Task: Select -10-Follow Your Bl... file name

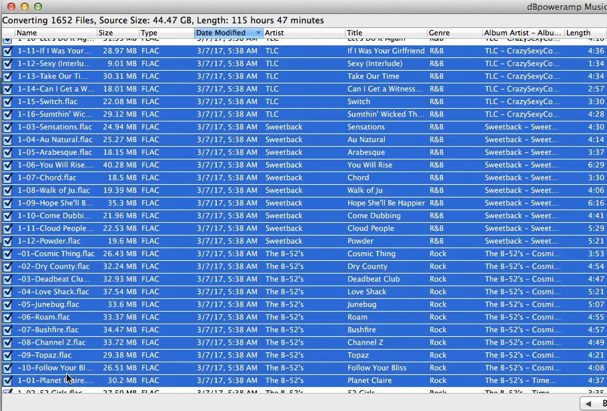Action: tap(55, 368)
